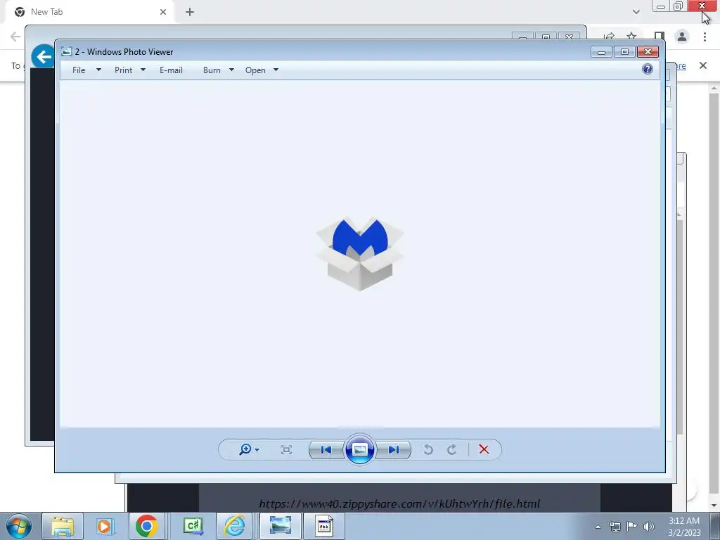Minimize the Windows Photo Viewer window

[602, 52]
